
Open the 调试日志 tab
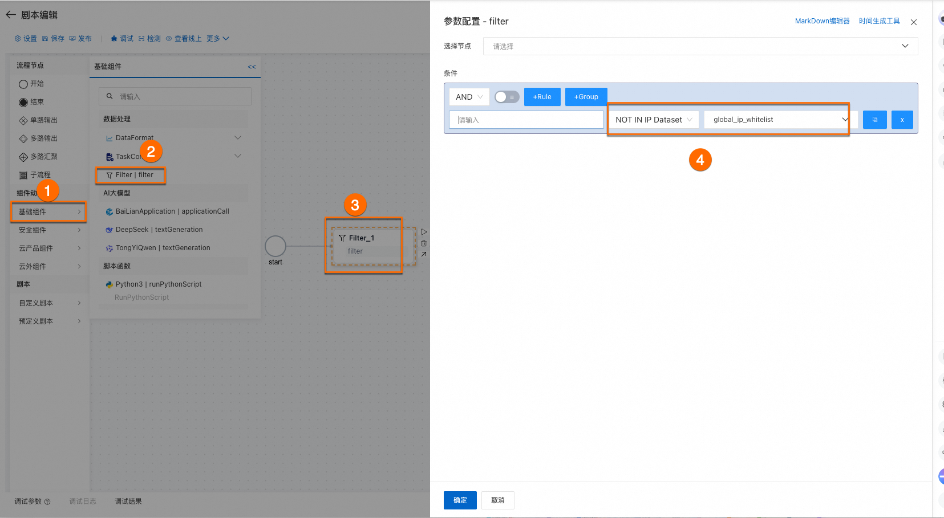[x=83, y=501]
